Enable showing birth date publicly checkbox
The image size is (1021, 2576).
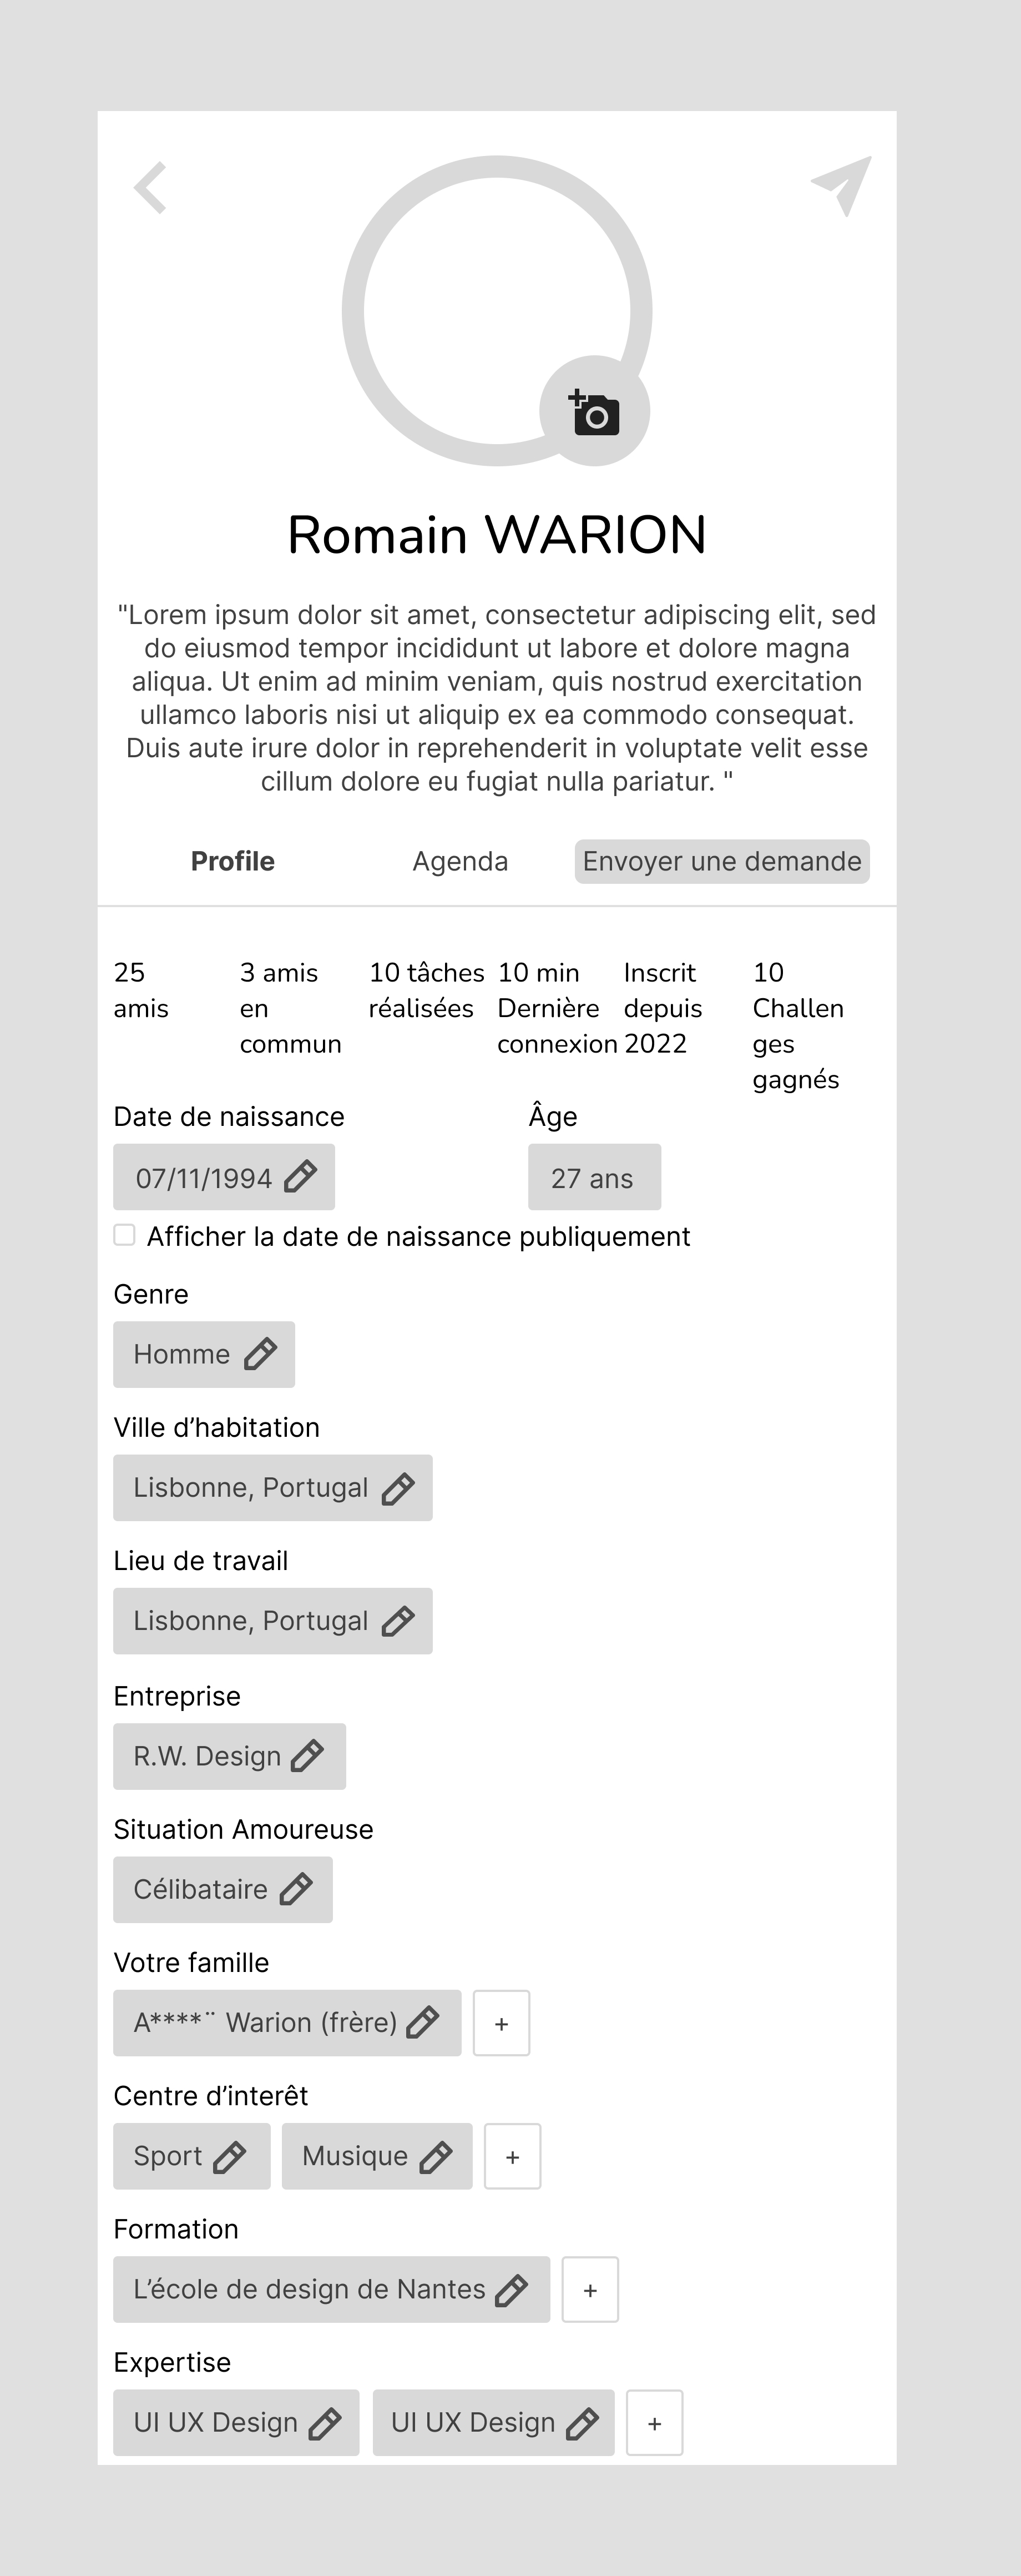(x=125, y=1236)
